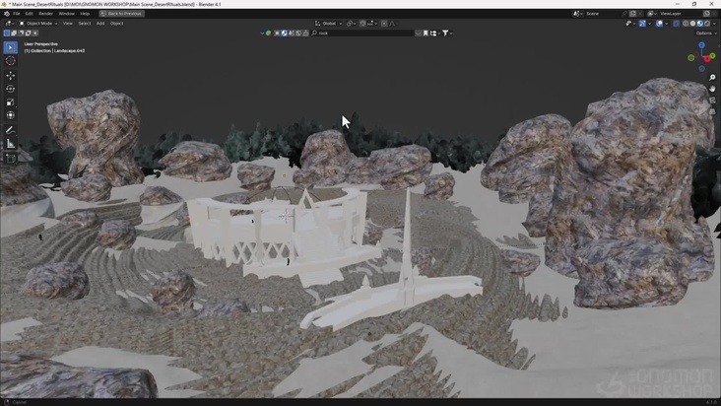
Task: Select the 3D Cursor tool
Action: [x=10, y=61]
